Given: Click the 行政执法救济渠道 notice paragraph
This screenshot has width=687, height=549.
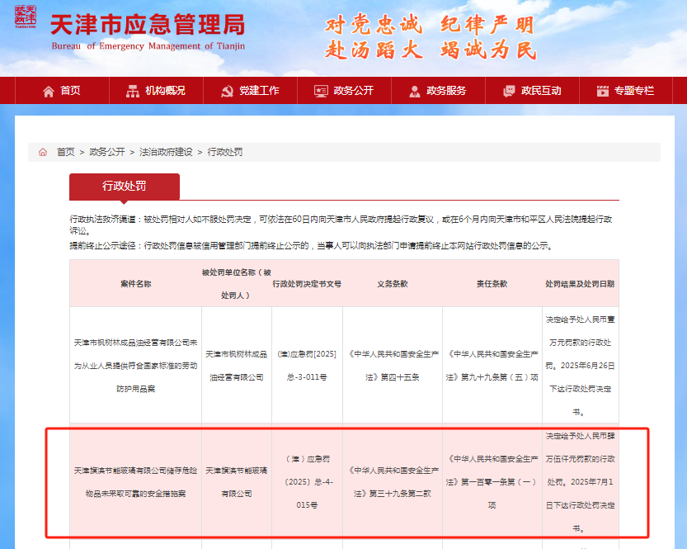Looking at the screenshot, I should click(341, 225).
